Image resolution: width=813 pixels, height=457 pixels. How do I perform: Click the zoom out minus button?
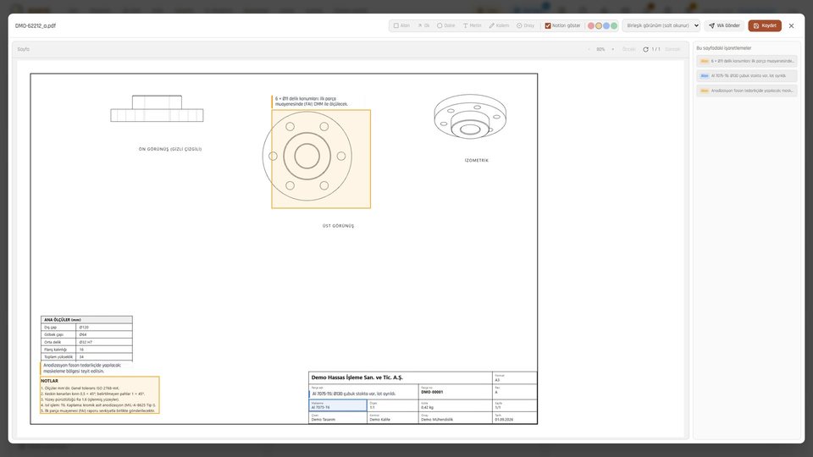click(x=589, y=49)
